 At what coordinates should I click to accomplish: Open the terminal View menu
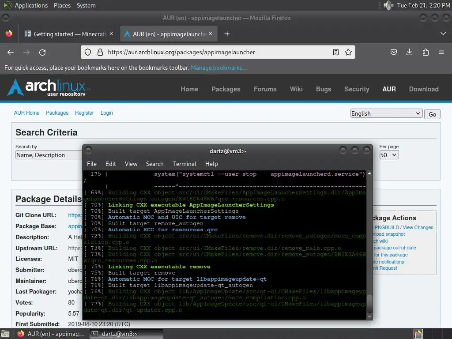(131, 164)
